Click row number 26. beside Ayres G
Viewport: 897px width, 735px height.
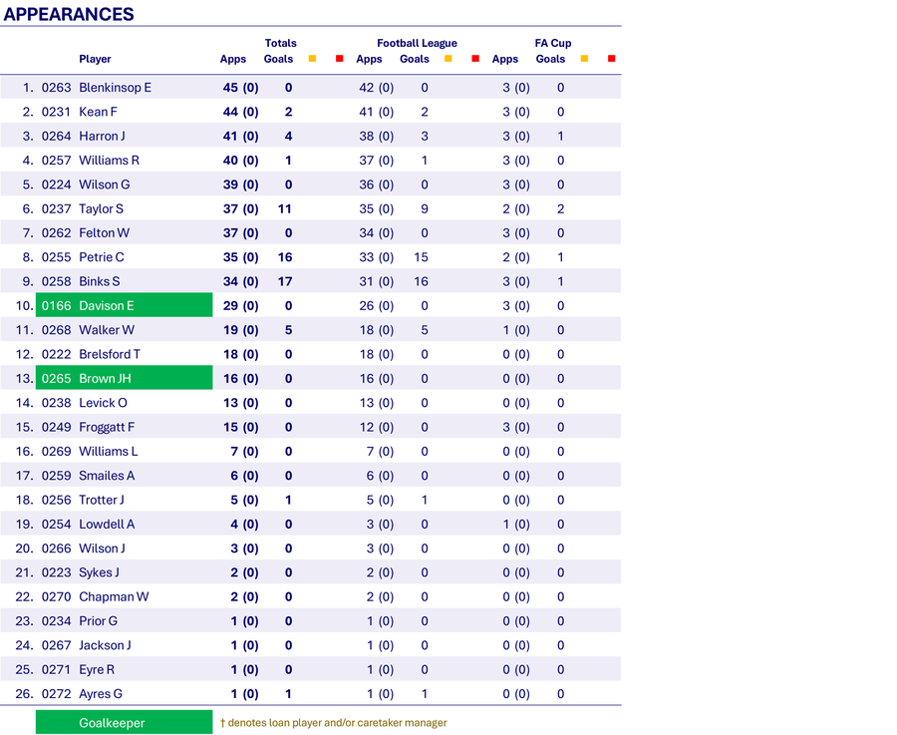pos(25,694)
